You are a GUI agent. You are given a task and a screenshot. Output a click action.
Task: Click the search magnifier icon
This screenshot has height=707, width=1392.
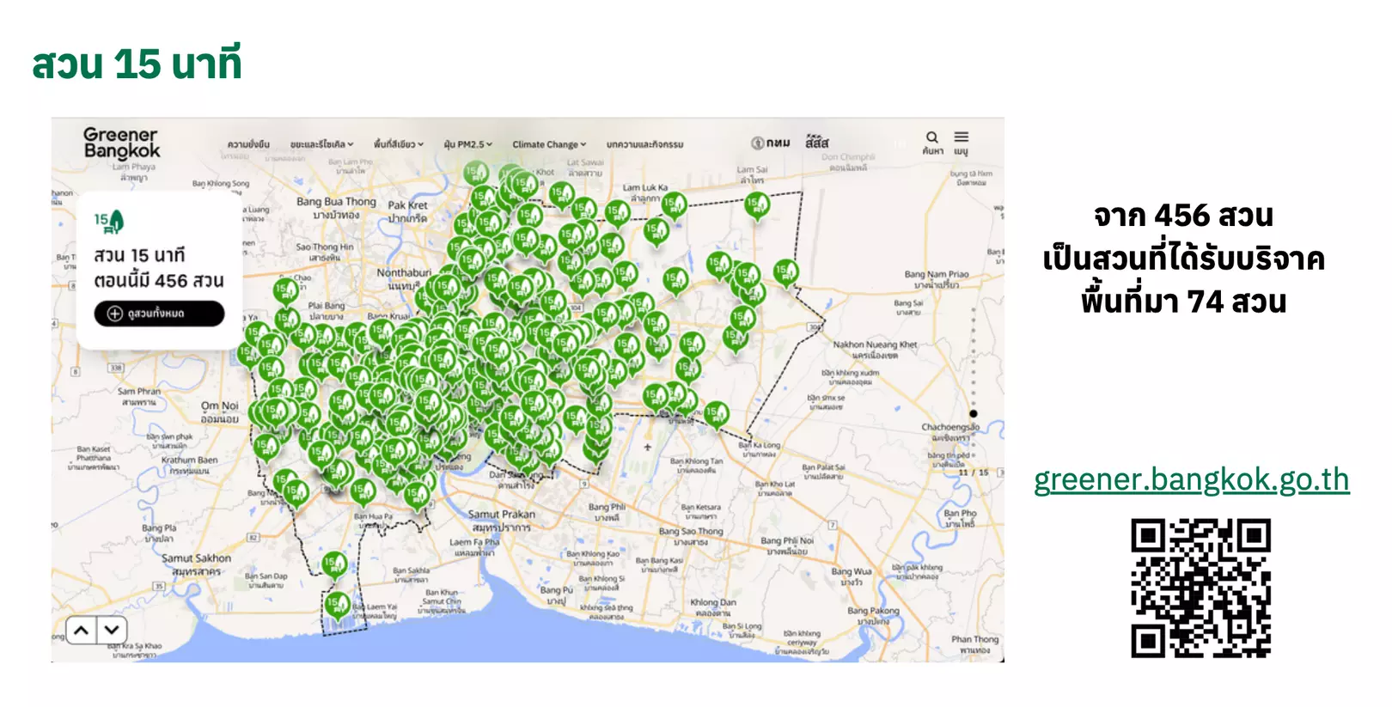click(x=931, y=137)
